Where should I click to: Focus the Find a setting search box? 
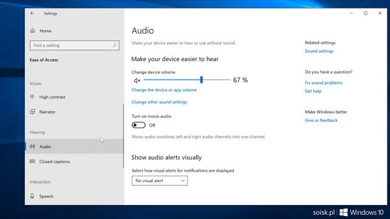(74, 46)
